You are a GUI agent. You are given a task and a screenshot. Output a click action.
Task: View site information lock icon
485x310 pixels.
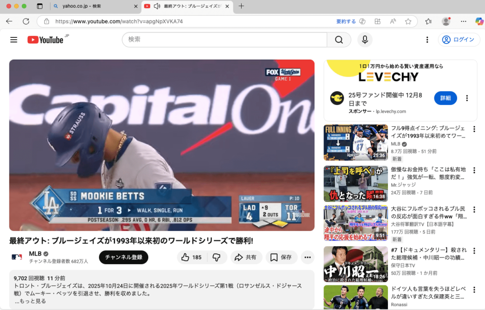46,21
